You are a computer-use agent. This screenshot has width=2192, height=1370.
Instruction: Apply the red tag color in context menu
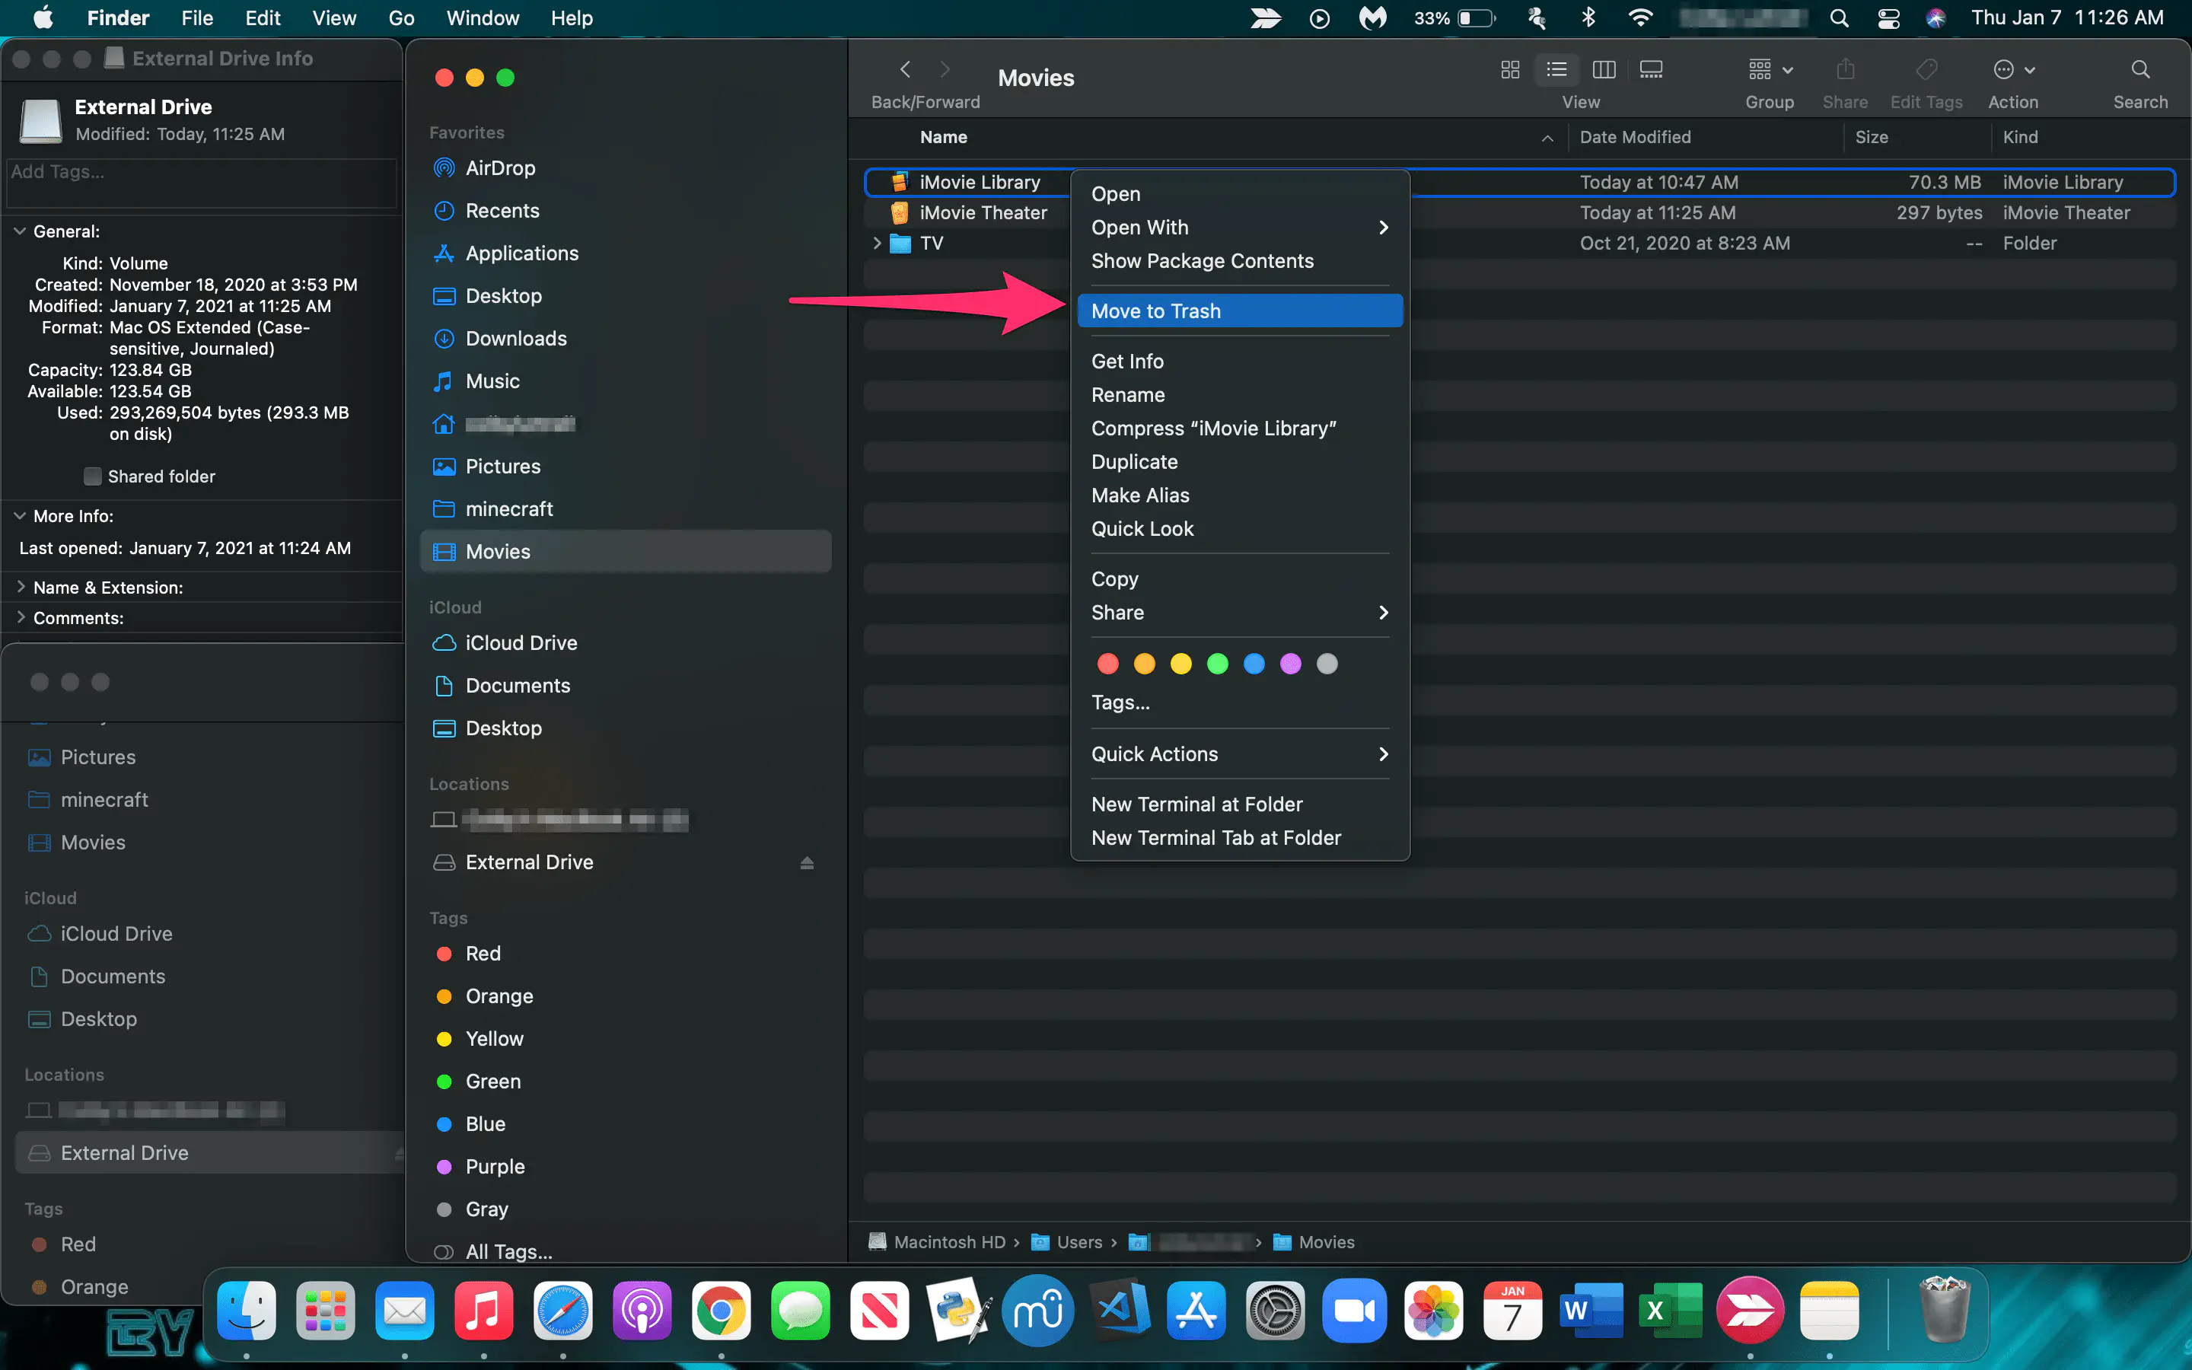1107,664
